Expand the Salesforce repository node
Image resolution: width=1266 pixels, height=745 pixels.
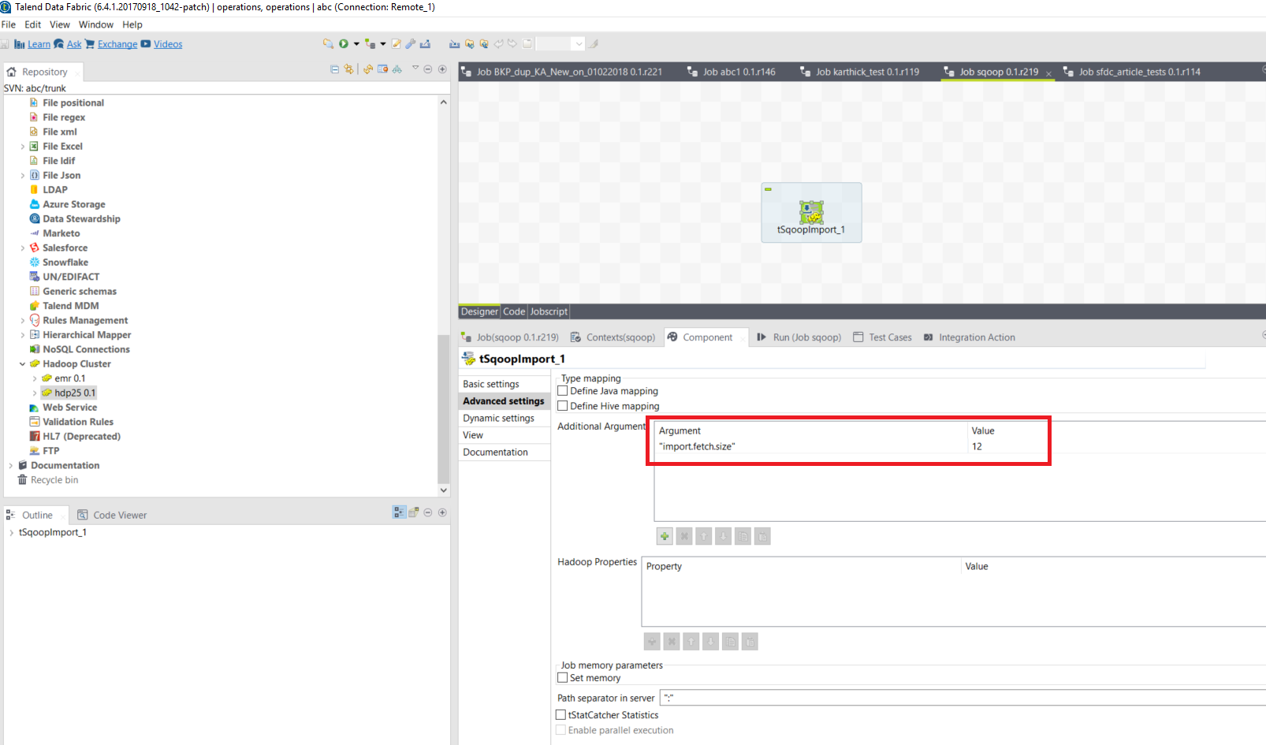[x=22, y=248]
